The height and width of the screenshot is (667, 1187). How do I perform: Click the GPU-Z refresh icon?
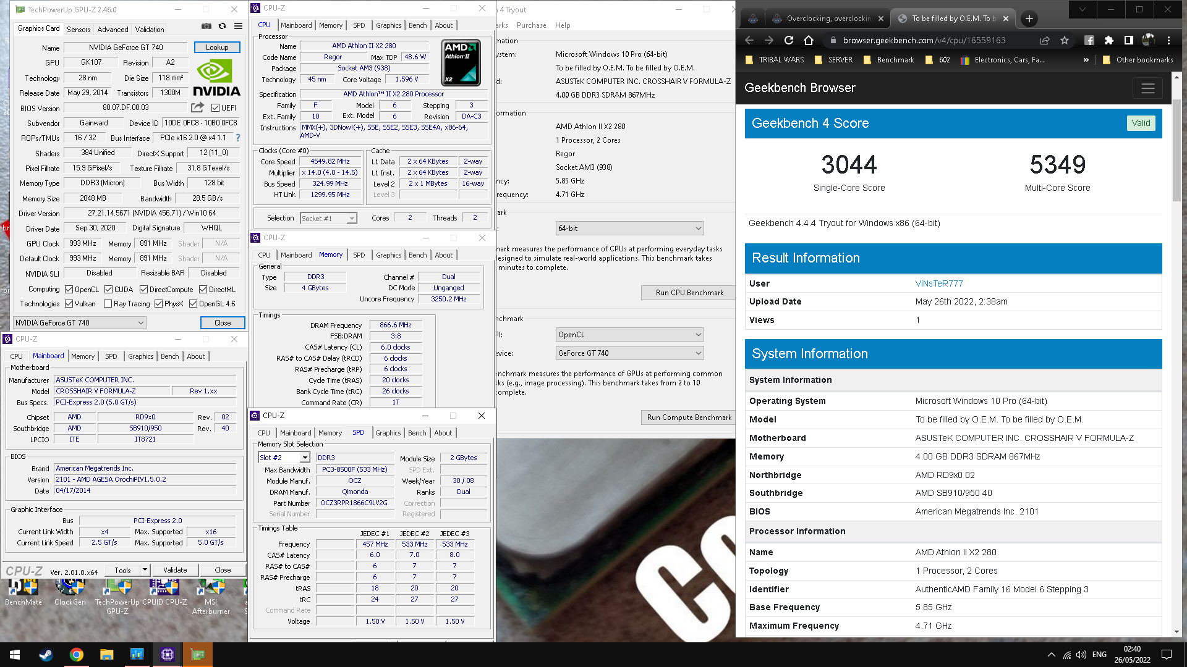point(223,26)
